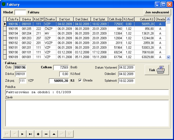Jump to the last record in navigator
This screenshot has width=174, height=140.
30,134
